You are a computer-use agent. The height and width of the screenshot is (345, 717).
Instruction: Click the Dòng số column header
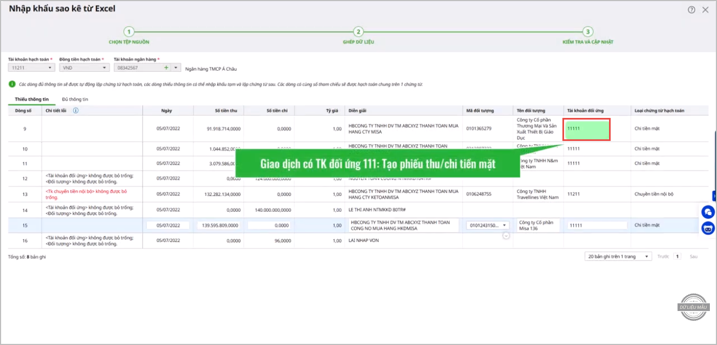[x=24, y=110]
